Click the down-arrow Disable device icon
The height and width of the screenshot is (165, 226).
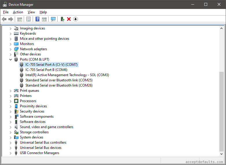[76, 19]
